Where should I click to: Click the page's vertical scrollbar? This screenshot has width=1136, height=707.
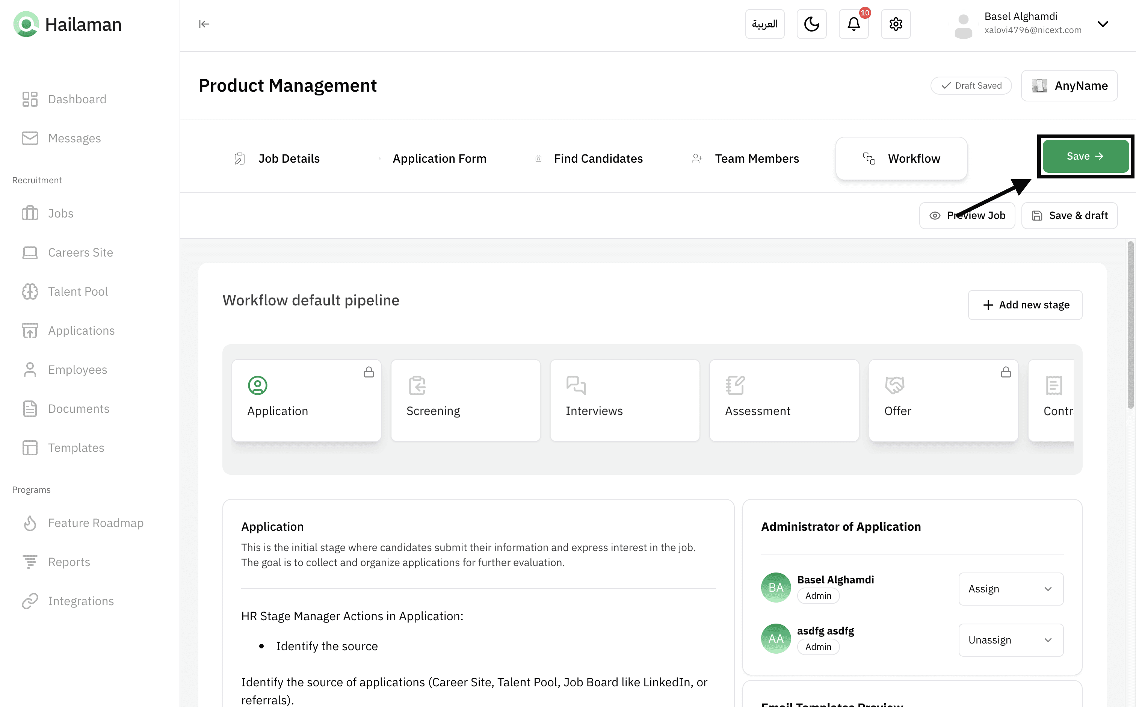[1130, 325]
